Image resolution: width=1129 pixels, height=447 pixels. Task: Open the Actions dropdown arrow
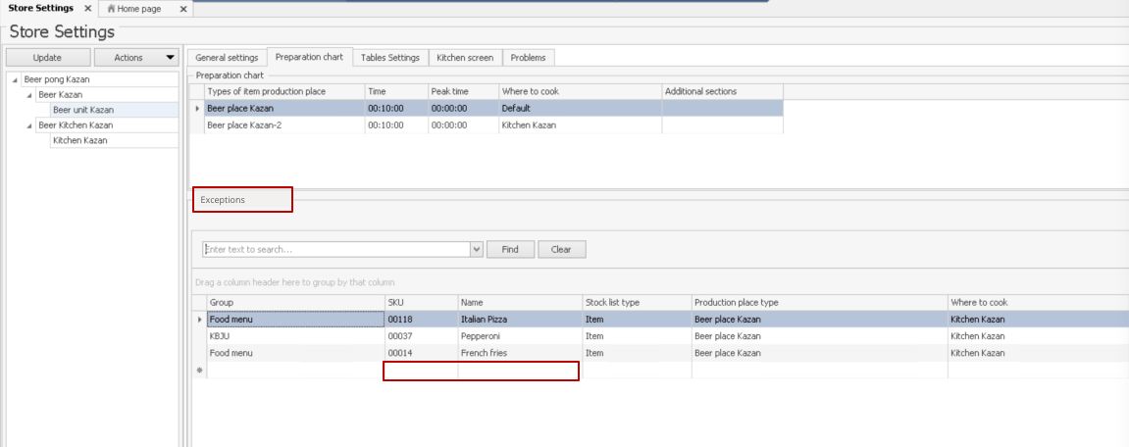click(x=170, y=58)
